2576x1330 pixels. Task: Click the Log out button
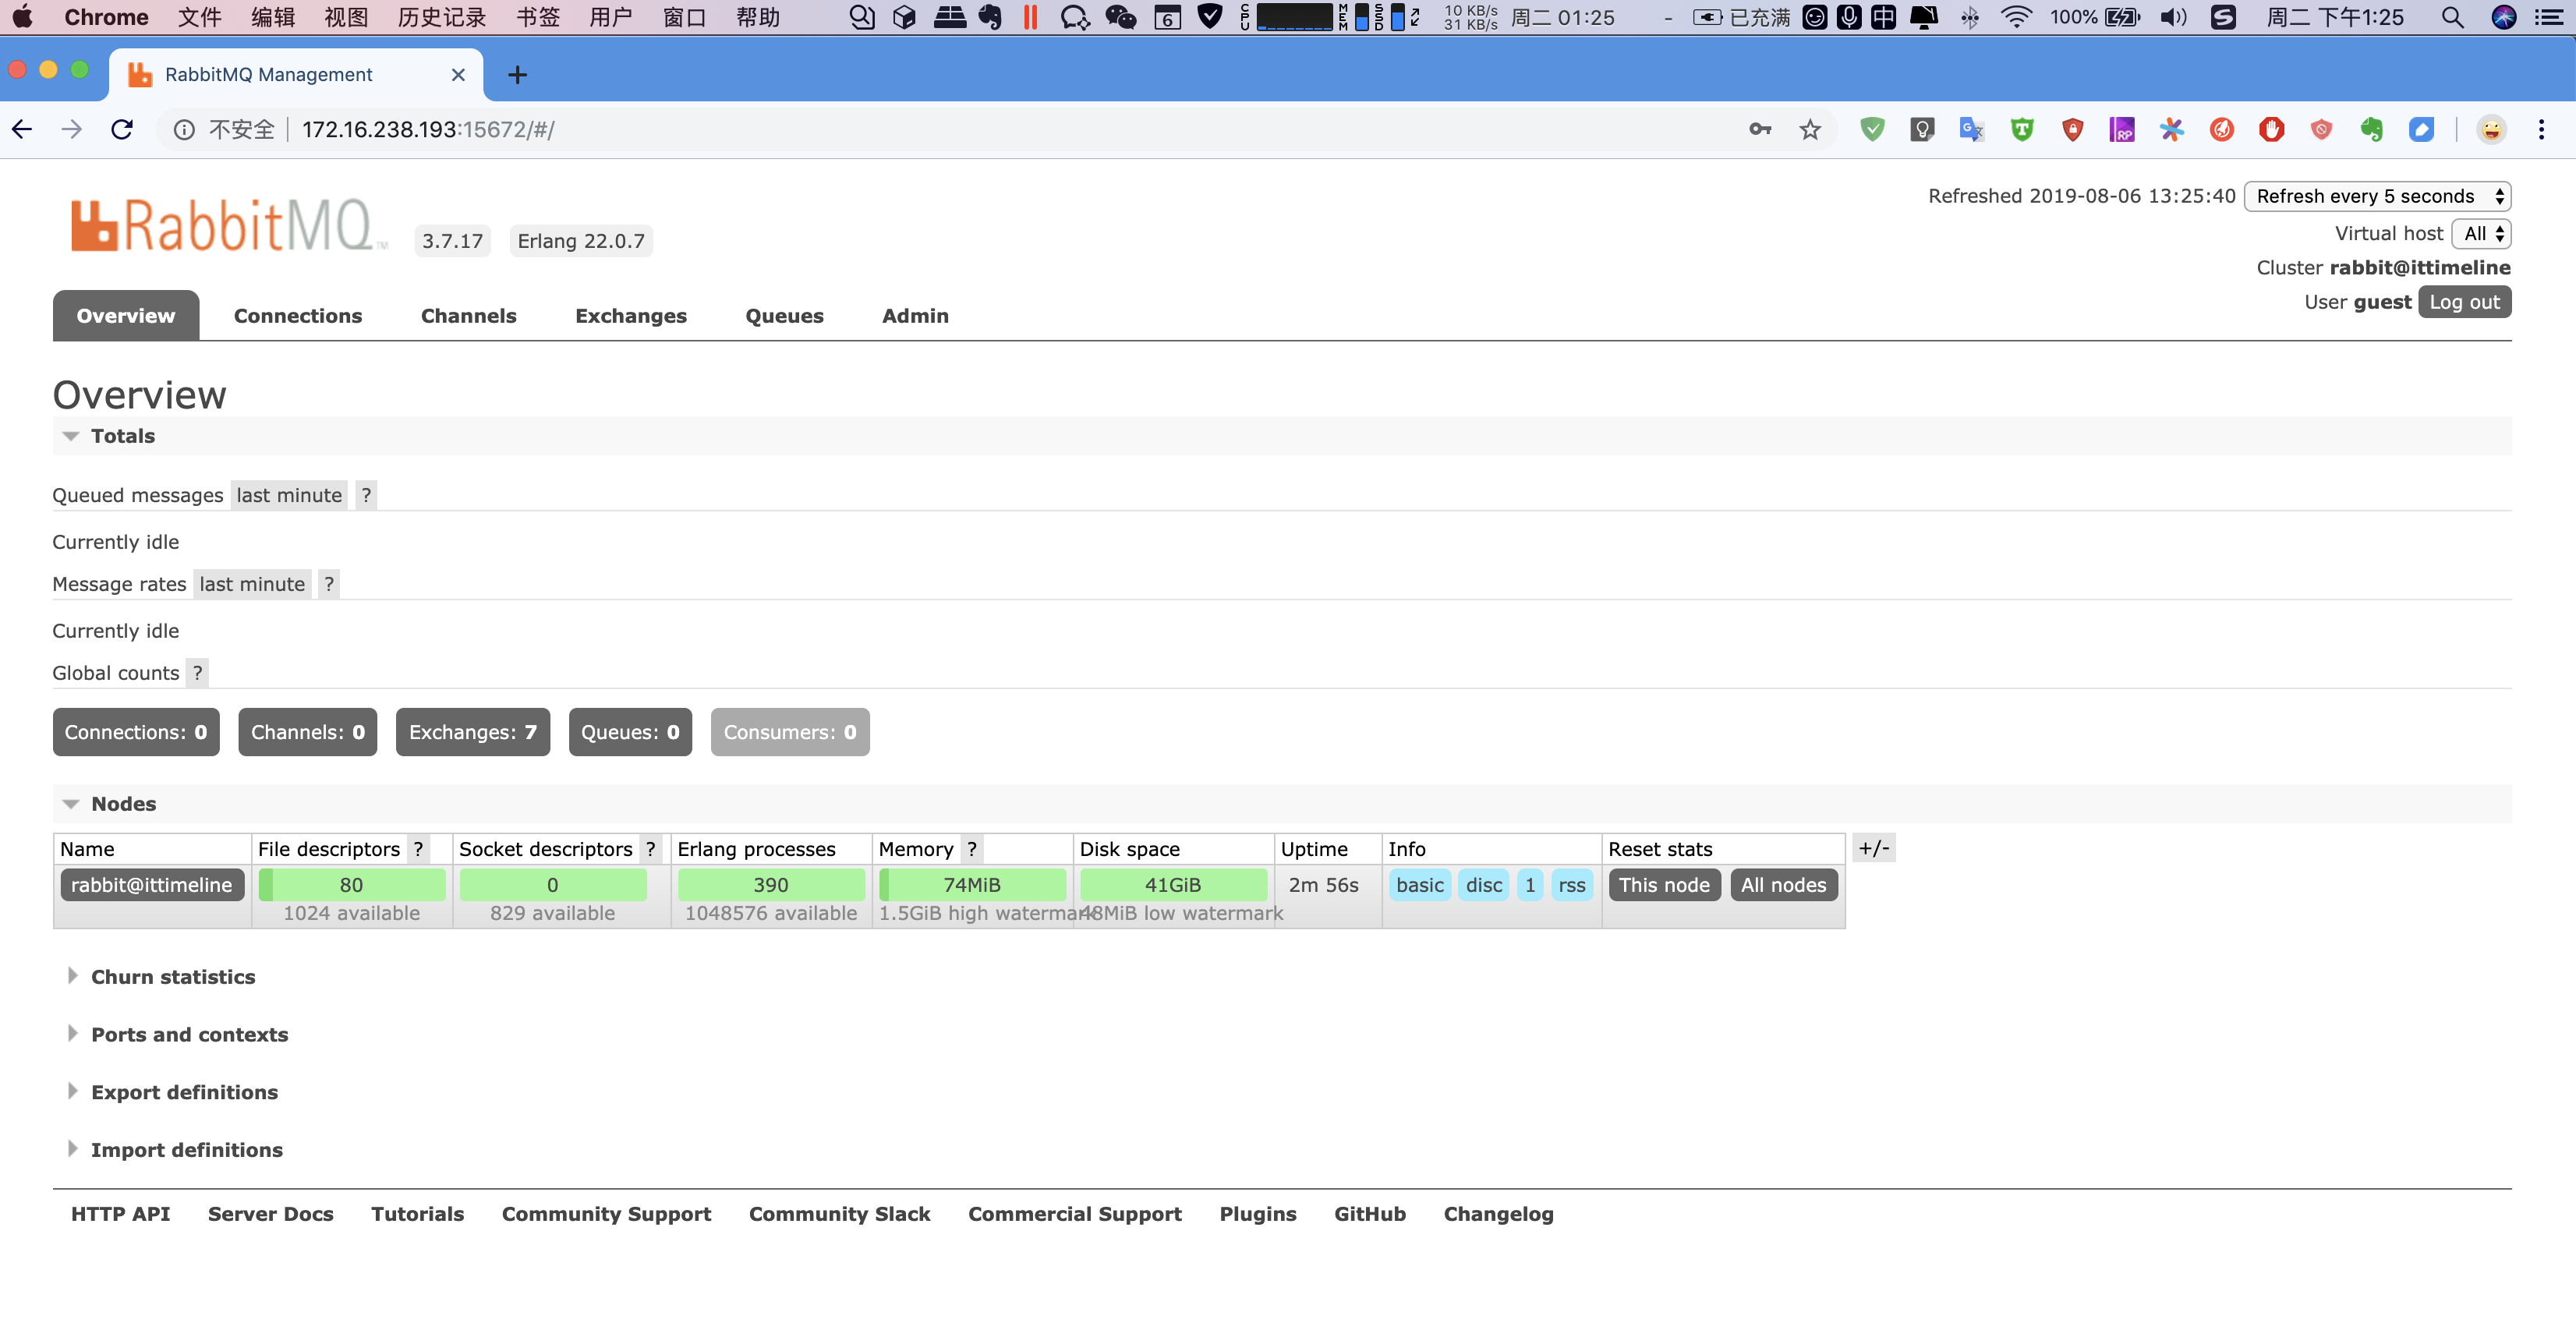[x=2463, y=302]
